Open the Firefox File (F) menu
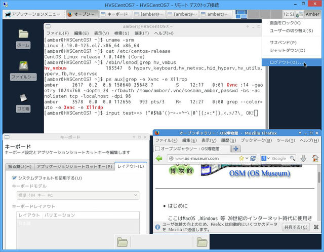The height and width of the screenshot is (252, 324). (166, 140)
